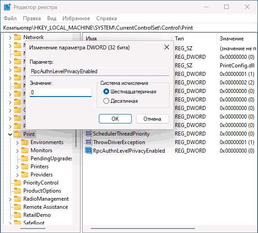Click the RpcAuthnLevelPrivacyEnabled DWORD value icon
Image resolution: width=258 pixels, height=233 pixels.
[89, 150]
